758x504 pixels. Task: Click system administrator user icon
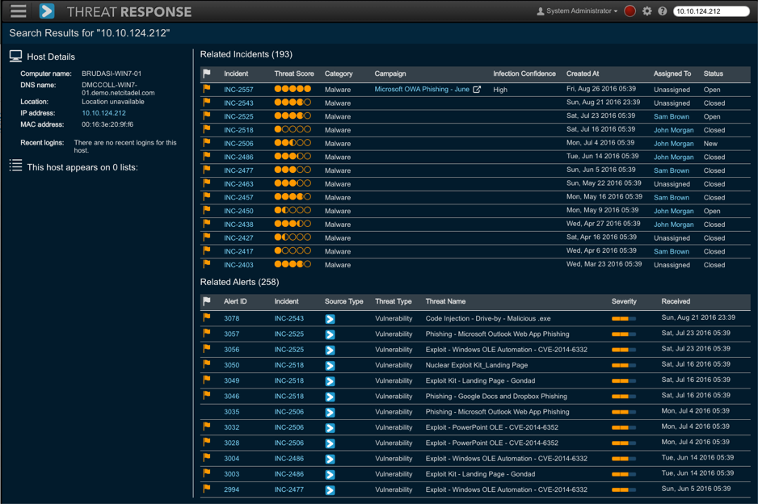pos(541,11)
